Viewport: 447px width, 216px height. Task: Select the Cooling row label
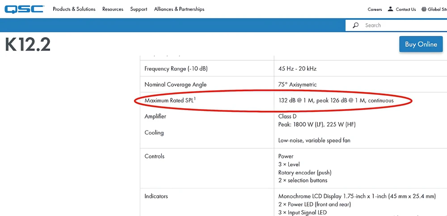click(x=154, y=133)
